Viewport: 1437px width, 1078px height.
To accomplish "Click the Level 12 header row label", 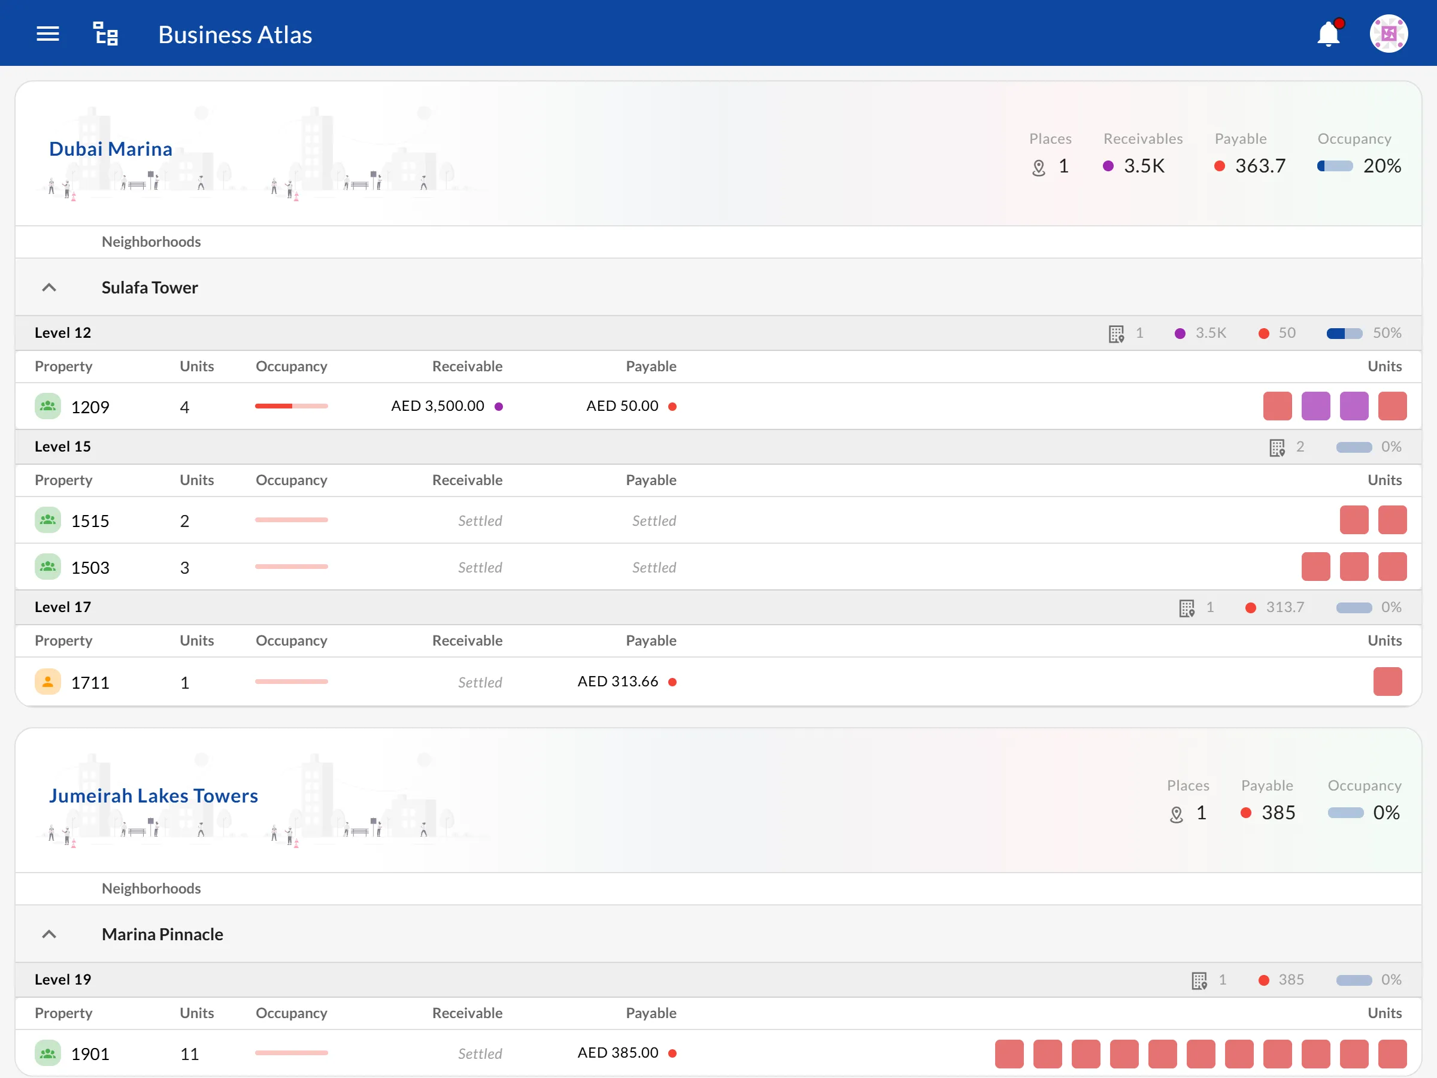I will click(x=62, y=333).
